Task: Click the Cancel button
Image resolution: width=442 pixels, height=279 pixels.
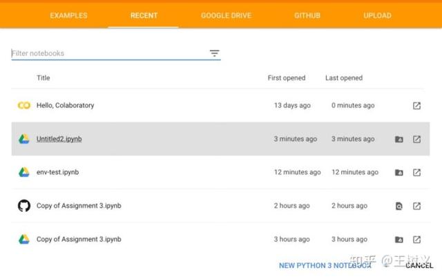Action: pyautogui.click(x=419, y=265)
